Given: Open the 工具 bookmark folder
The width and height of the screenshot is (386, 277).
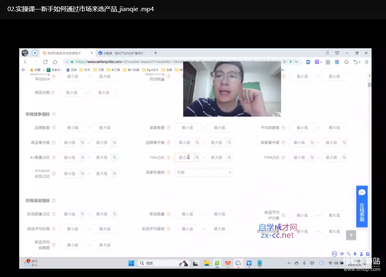Looking at the screenshot, I should pyautogui.click(x=99, y=70).
